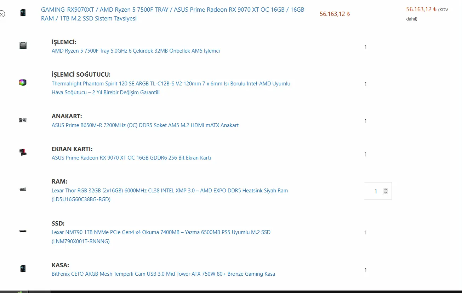Click the Radeon RX 9070 XT card thumbnail
Screen dimensions: 462x293
click(x=23, y=153)
